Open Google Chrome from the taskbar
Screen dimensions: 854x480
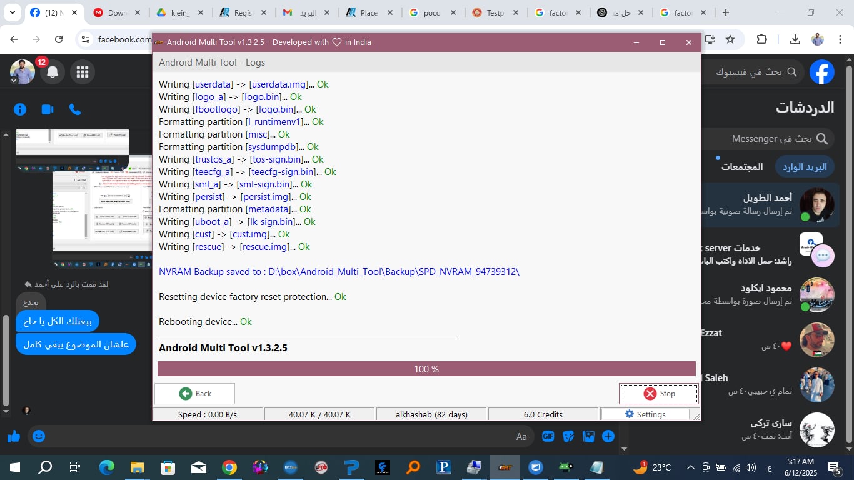click(229, 467)
